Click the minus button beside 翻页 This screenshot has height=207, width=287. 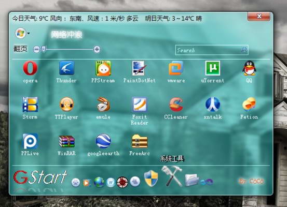pyautogui.click(x=36, y=50)
